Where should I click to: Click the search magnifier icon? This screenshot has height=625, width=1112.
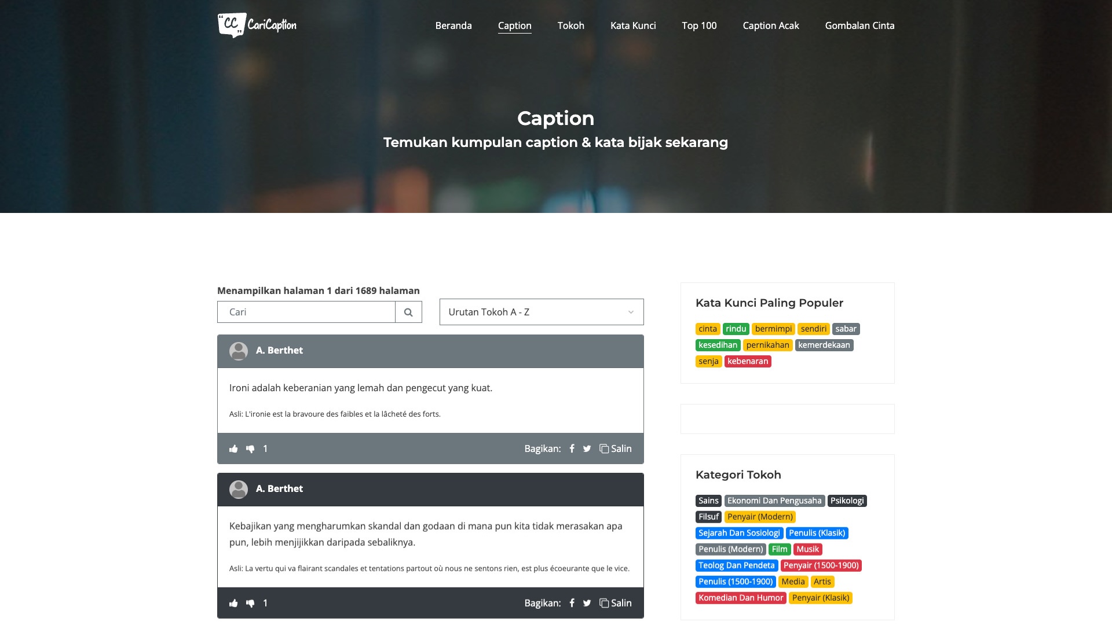[409, 312]
